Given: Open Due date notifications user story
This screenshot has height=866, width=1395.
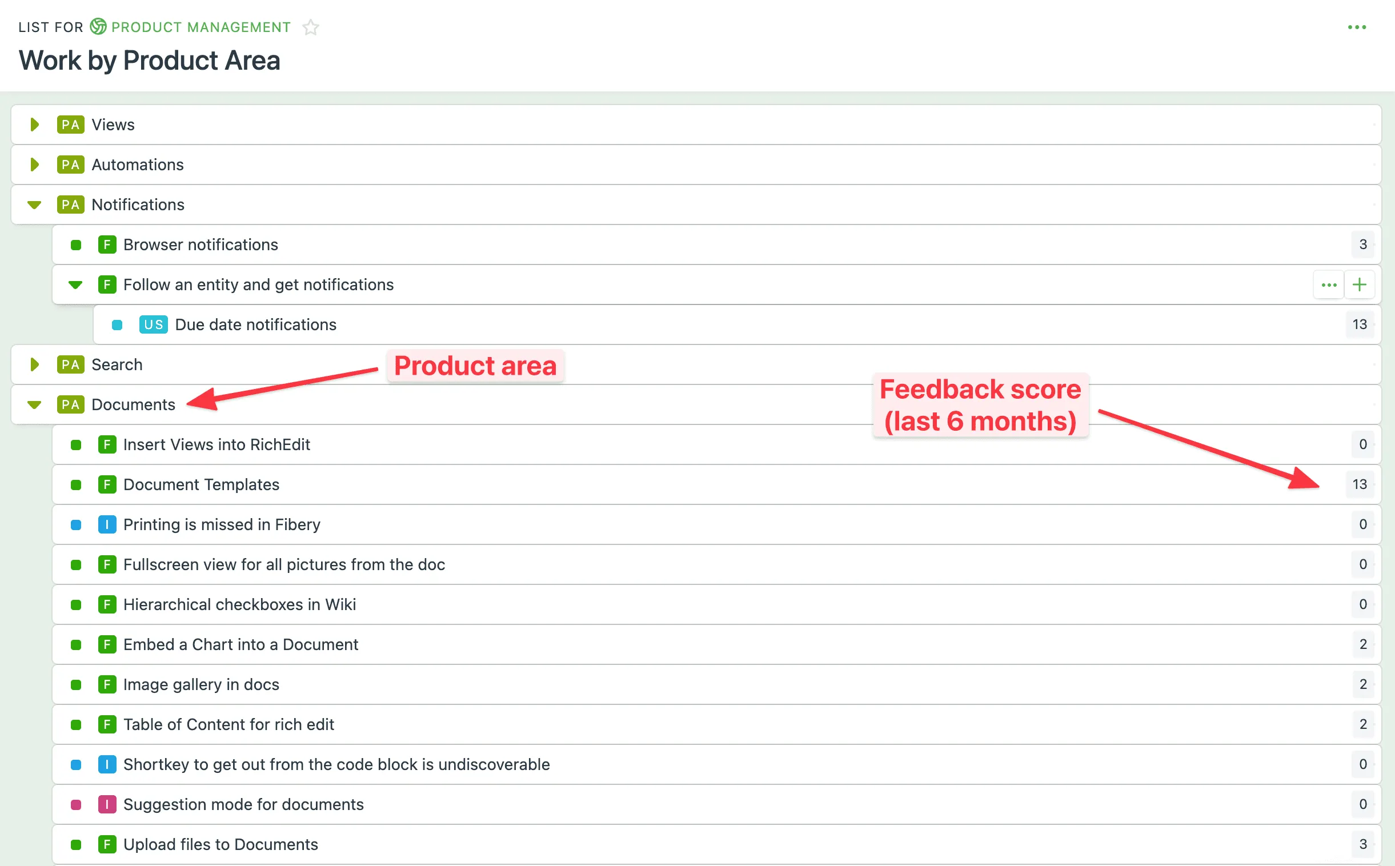Looking at the screenshot, I should [x=255, y=324].
